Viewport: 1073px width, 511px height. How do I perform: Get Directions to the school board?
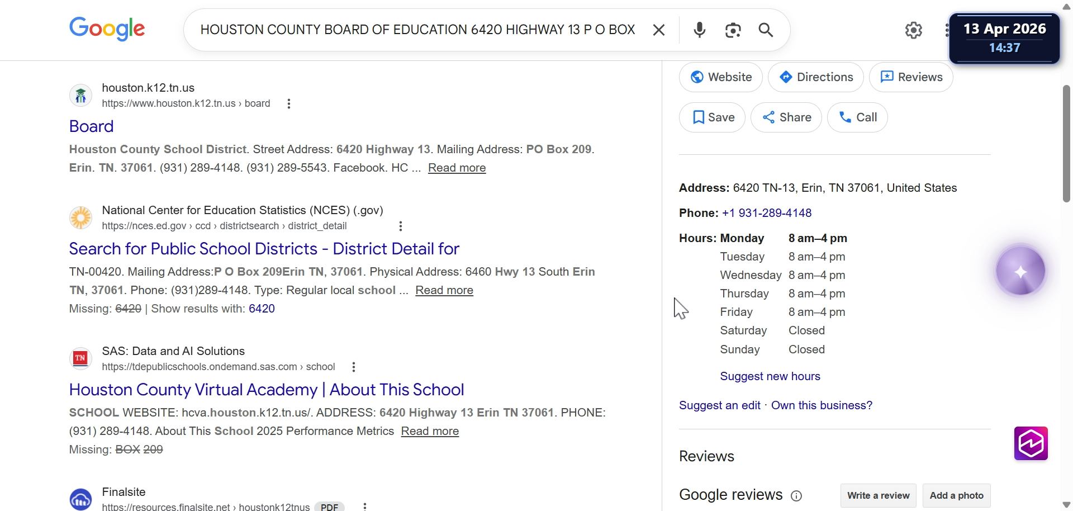(x=816, y=77)
